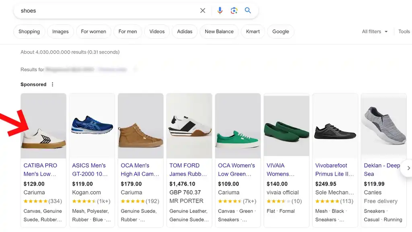412x232 pixels.
Task: Filter results by Kmart
Action: [x=253, y=31]
